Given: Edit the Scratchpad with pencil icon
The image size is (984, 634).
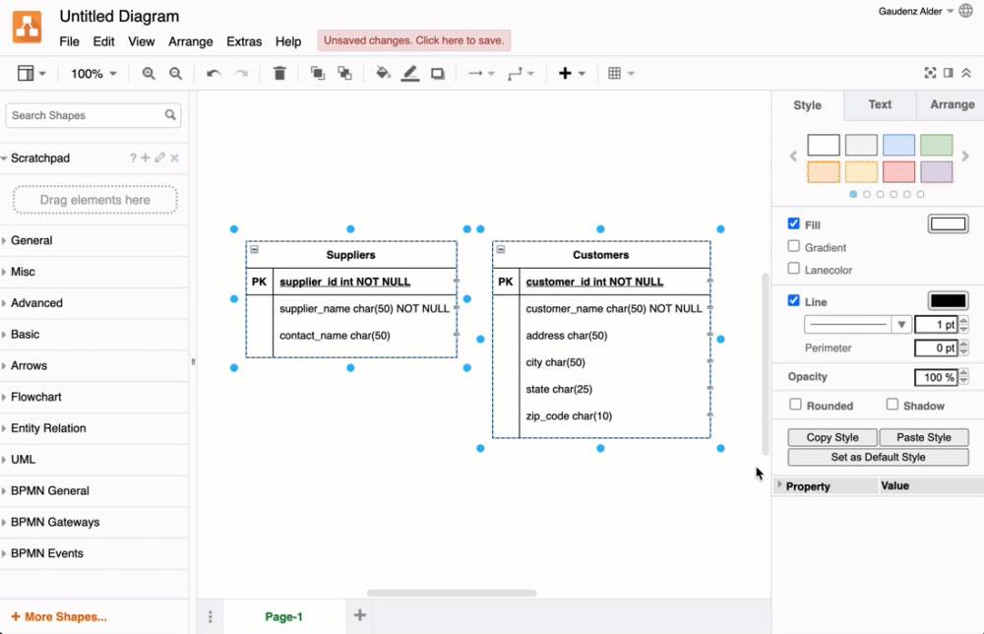Looking at the screenshot, I should click(160, 158).
